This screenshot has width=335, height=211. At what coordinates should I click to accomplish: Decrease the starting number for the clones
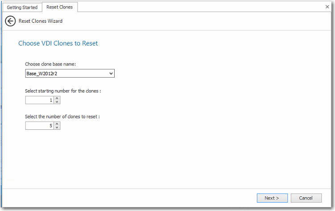point(57,102)
